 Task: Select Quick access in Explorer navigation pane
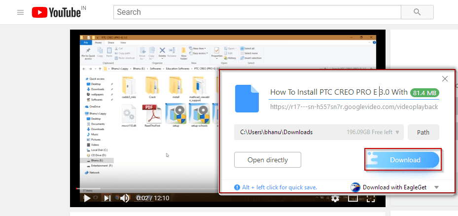point(95,79)
